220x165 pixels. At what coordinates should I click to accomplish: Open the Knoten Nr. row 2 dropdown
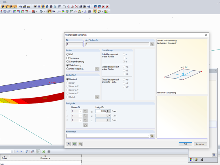pos(80,116)
